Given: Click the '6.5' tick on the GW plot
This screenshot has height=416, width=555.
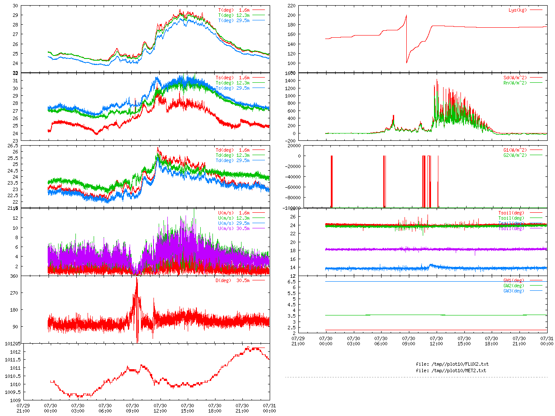Looking at the screenshot, I should pos(292,282).
